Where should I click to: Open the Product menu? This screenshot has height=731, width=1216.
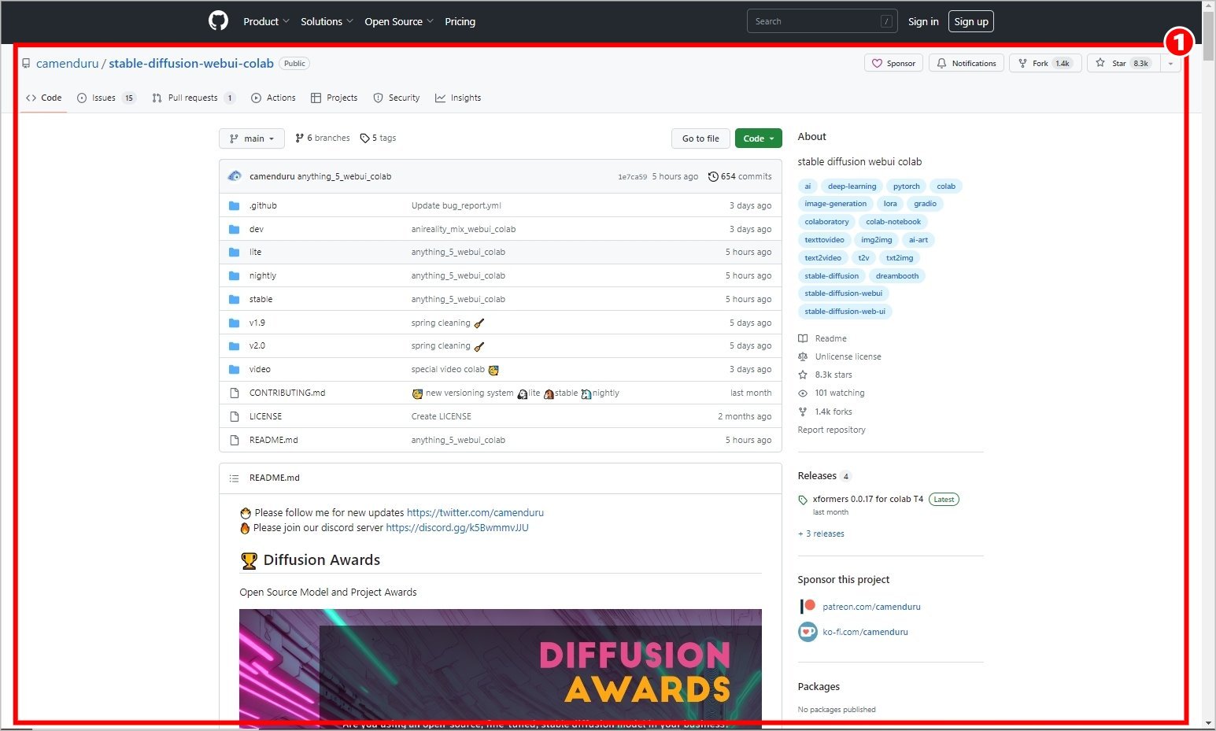pyautogui.click(x=266, y=22)
